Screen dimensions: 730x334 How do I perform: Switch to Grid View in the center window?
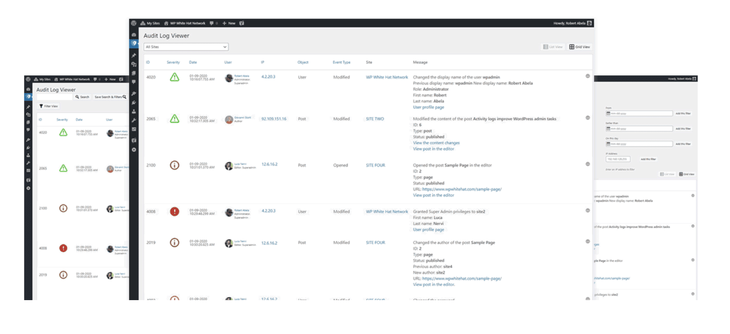pos(579,47)
